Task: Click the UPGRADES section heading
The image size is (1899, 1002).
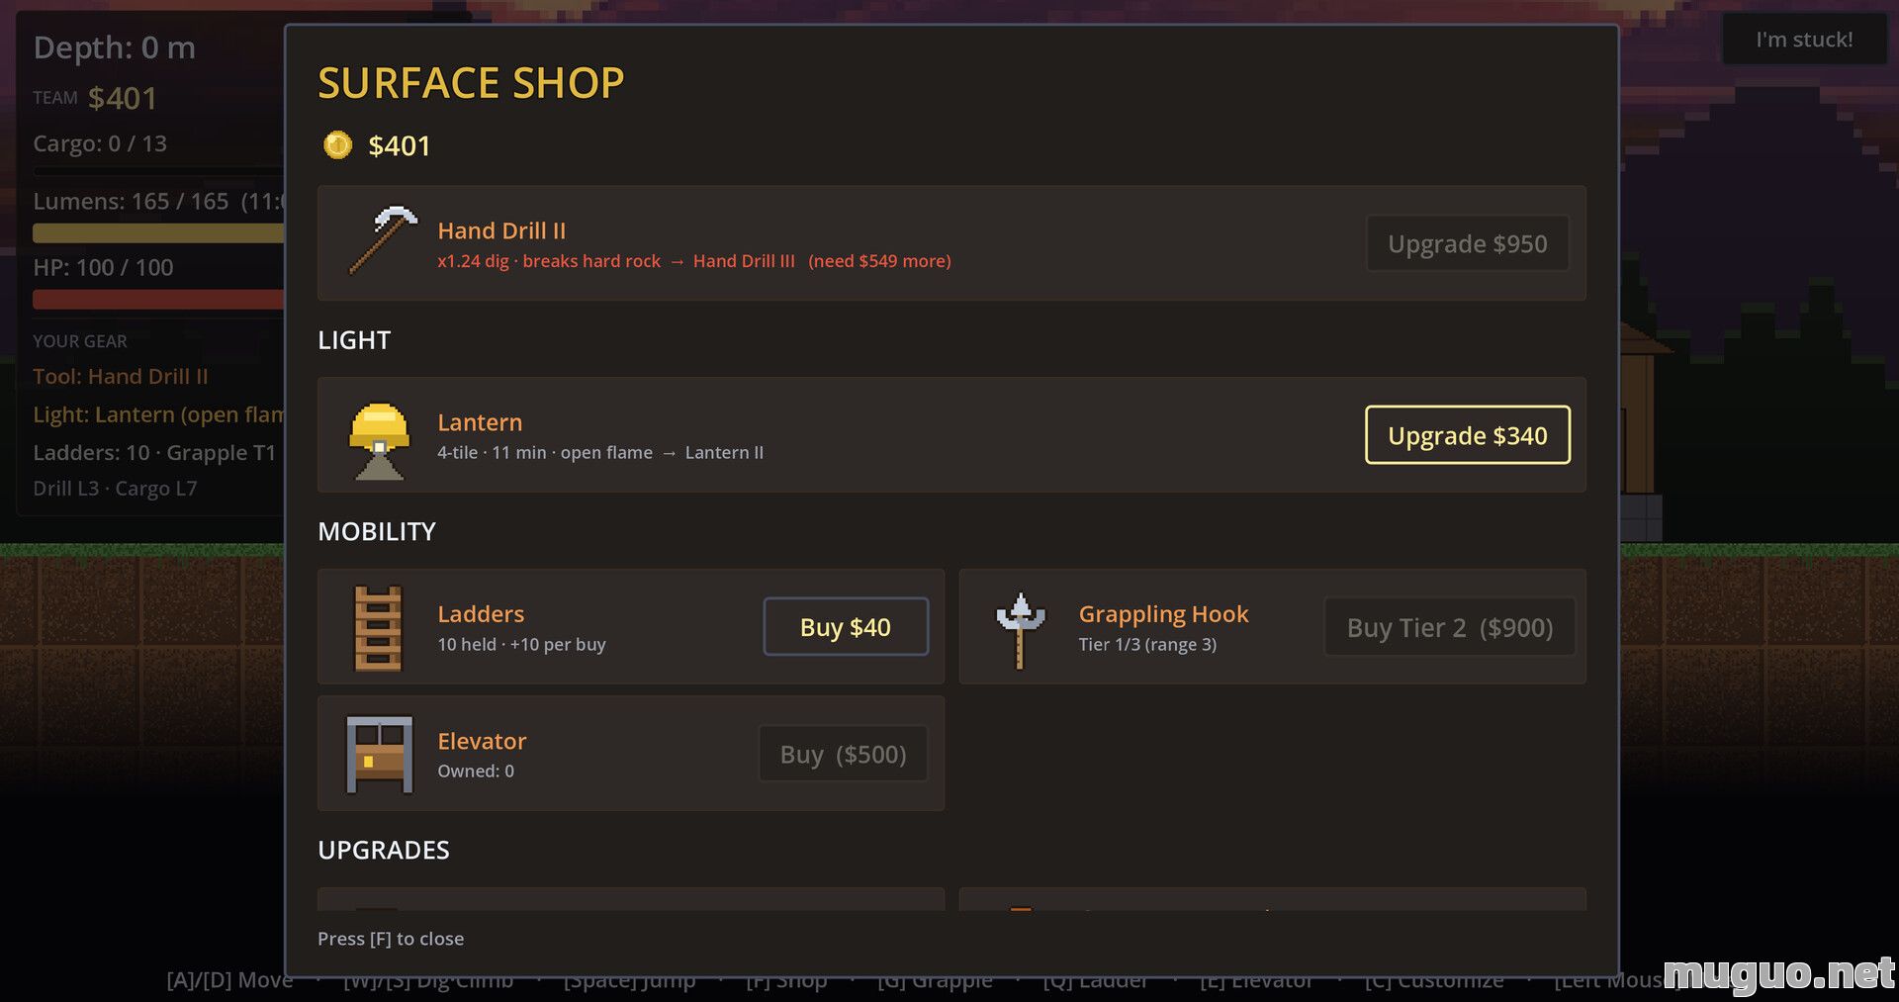Action: 384,851
